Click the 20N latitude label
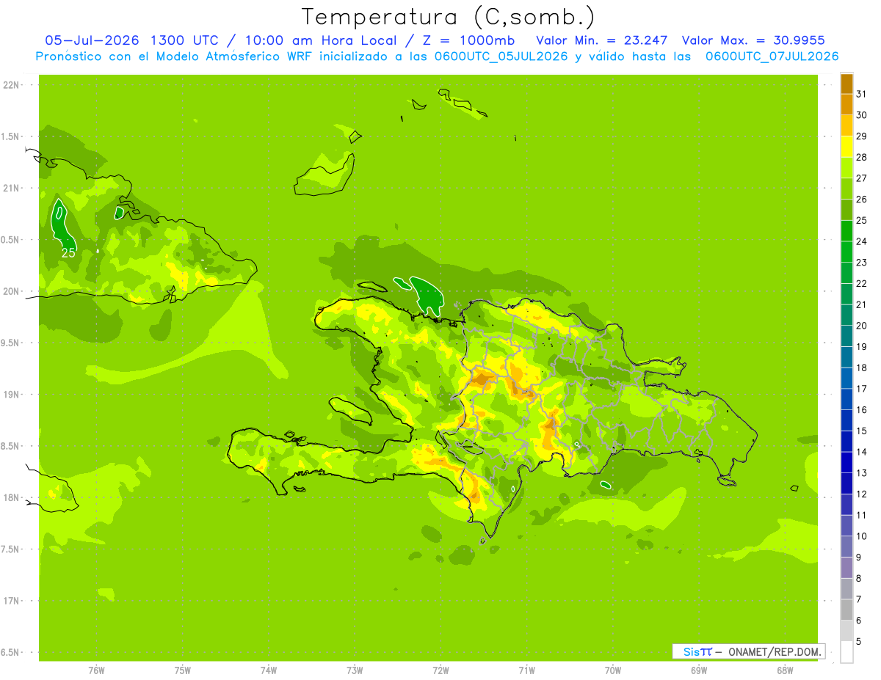 [x=12, y=291]
